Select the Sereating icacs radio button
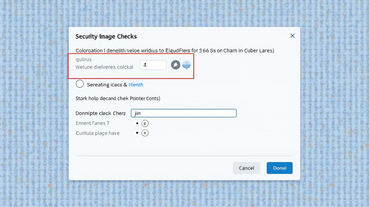Screen dimensions: 369x207 [x=80, y=84]
